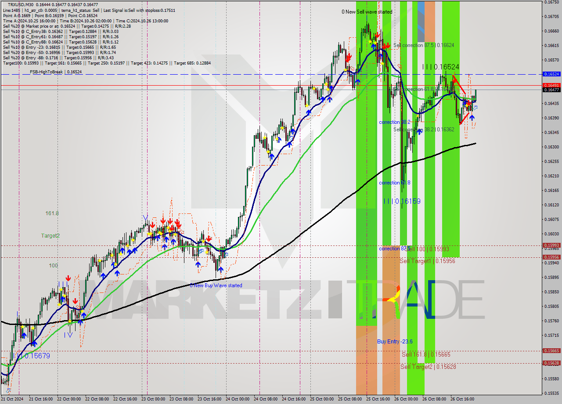
Task: Select 'Sell Target2 | 0.15628' label
Action: pos(428,367)
